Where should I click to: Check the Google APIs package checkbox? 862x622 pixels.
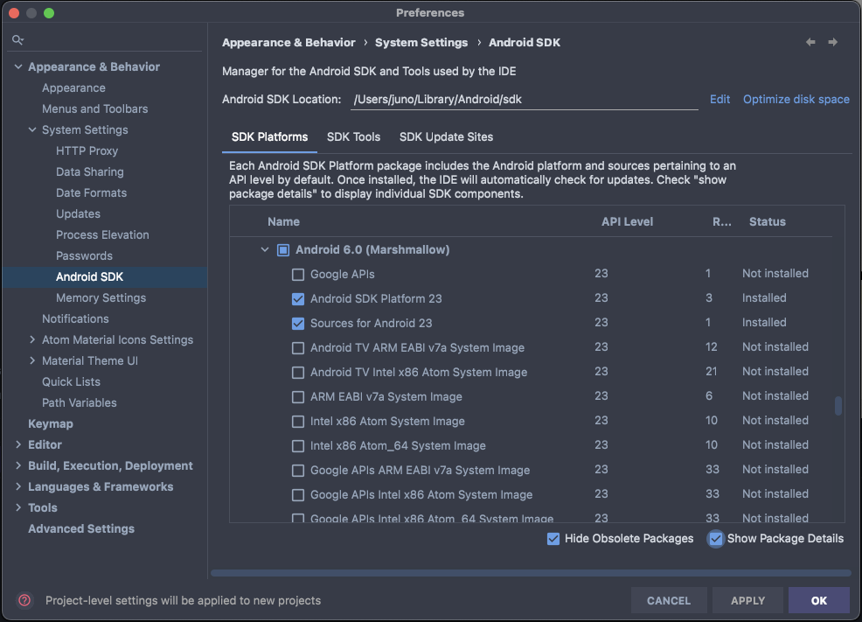[298, 275]
